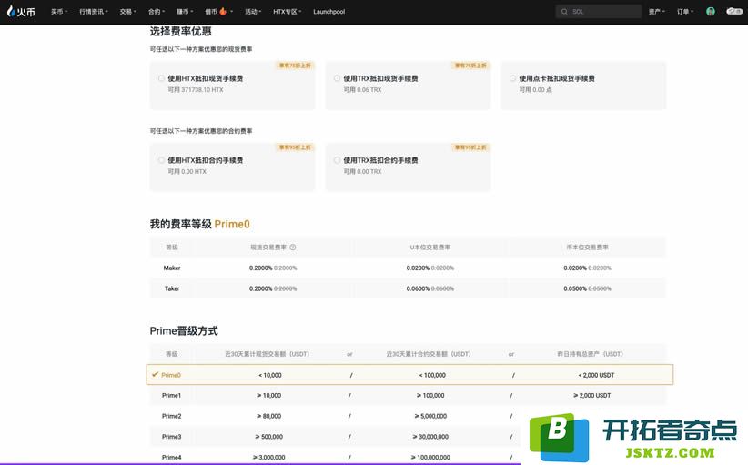Click the discount badge on TRX spot card
Viewport: 748px width, 465px height.
click(x=470, y=66)
